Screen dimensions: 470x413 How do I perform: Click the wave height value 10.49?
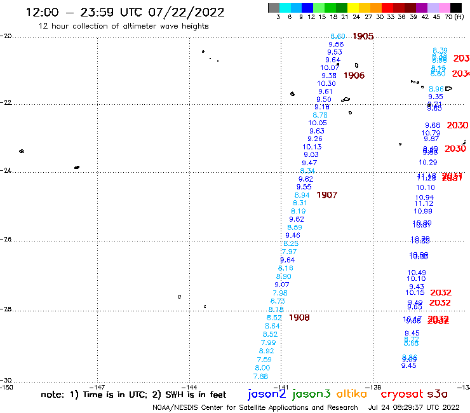click(417, 273)
